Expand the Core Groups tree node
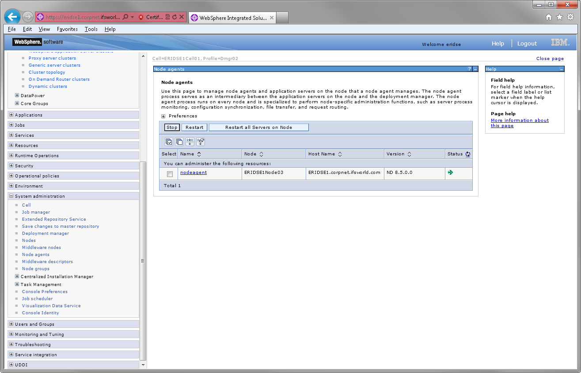 point(17,103)
